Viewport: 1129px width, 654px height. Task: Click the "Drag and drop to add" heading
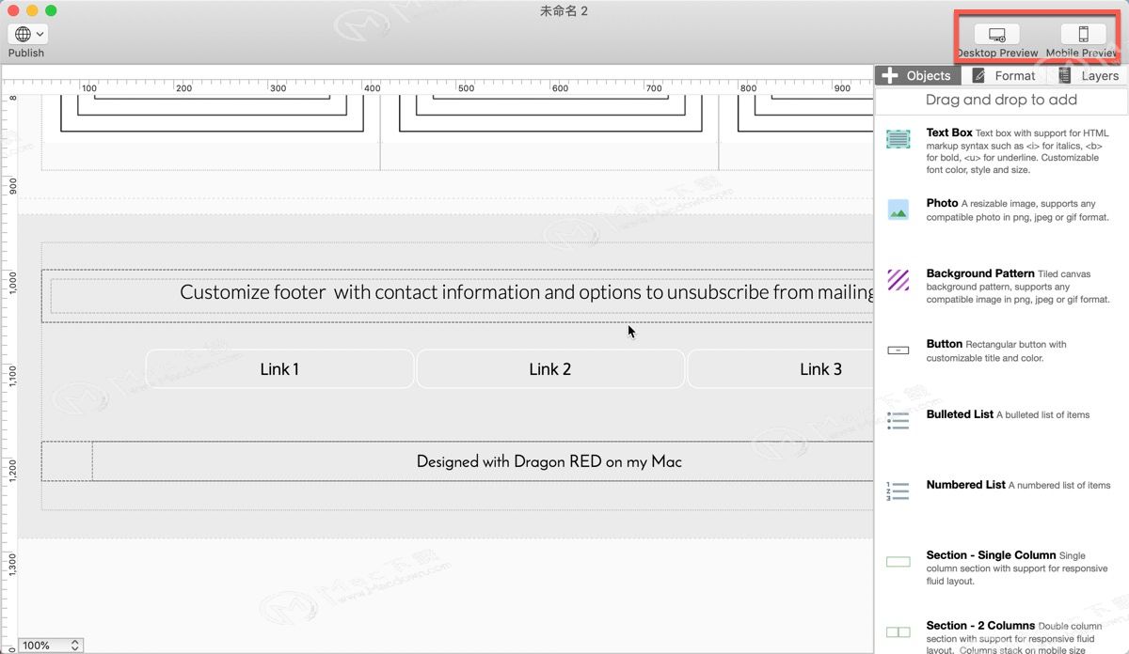pos(1001,100)
